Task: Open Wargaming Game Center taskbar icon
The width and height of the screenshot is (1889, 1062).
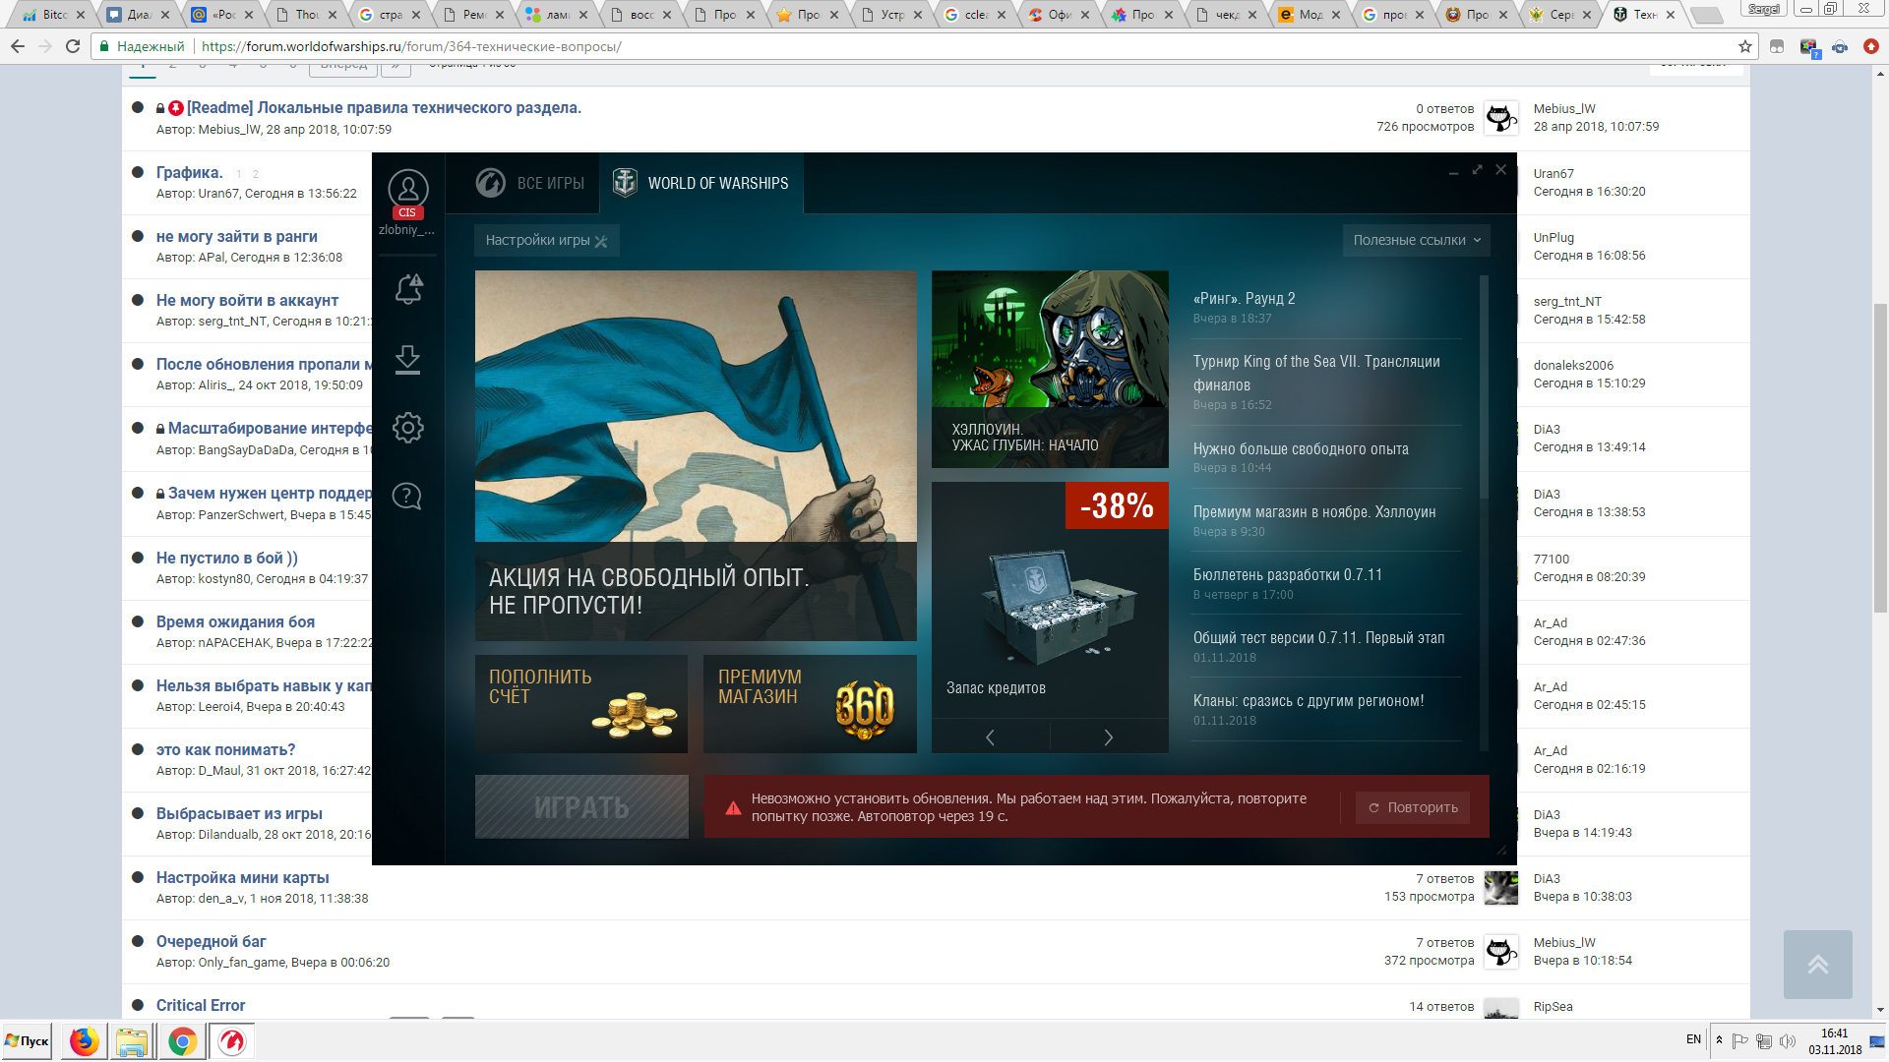Action: point(232,1041)
